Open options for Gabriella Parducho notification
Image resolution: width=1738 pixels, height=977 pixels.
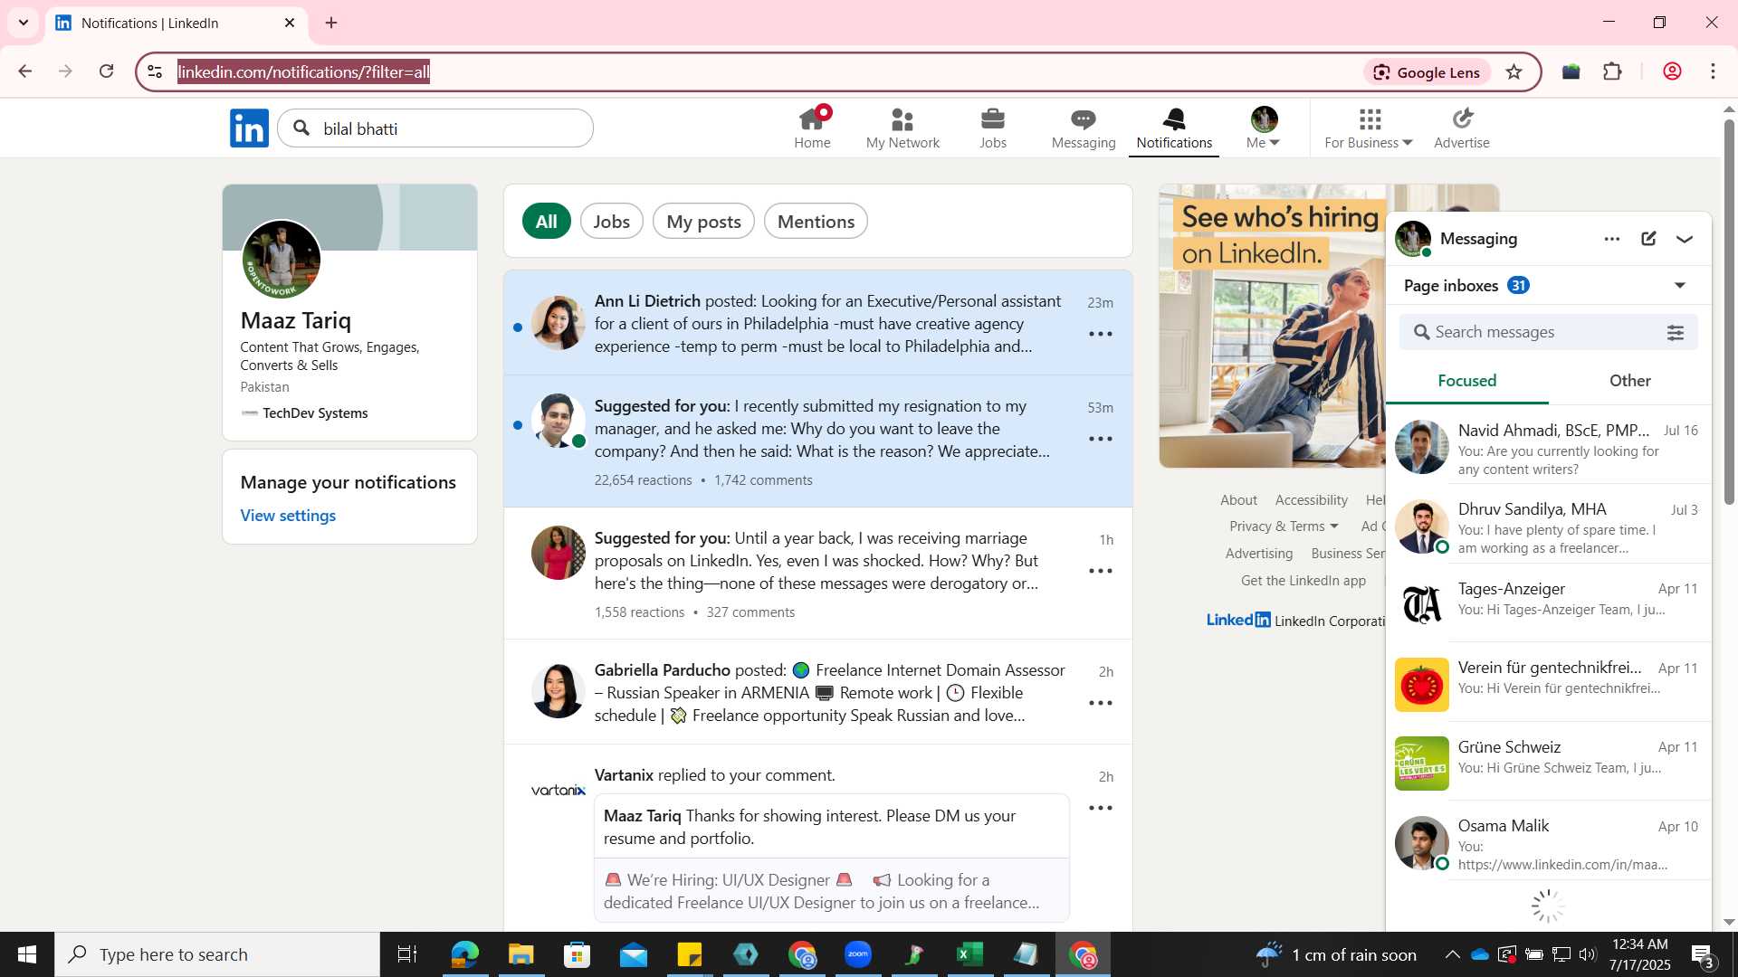click(x=1101, y=703)
